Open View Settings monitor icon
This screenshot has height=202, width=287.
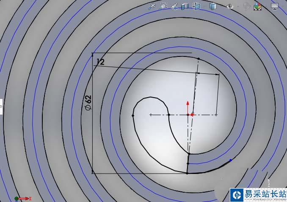point(275,6)
